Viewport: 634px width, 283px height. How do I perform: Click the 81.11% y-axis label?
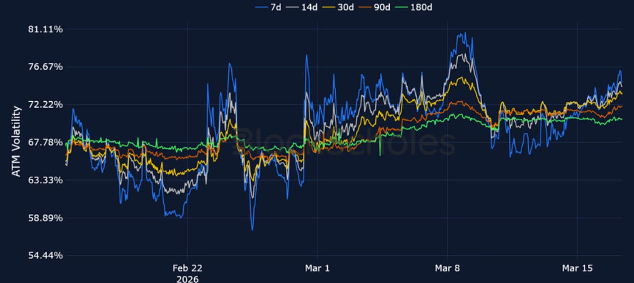(x=46, y=29)
